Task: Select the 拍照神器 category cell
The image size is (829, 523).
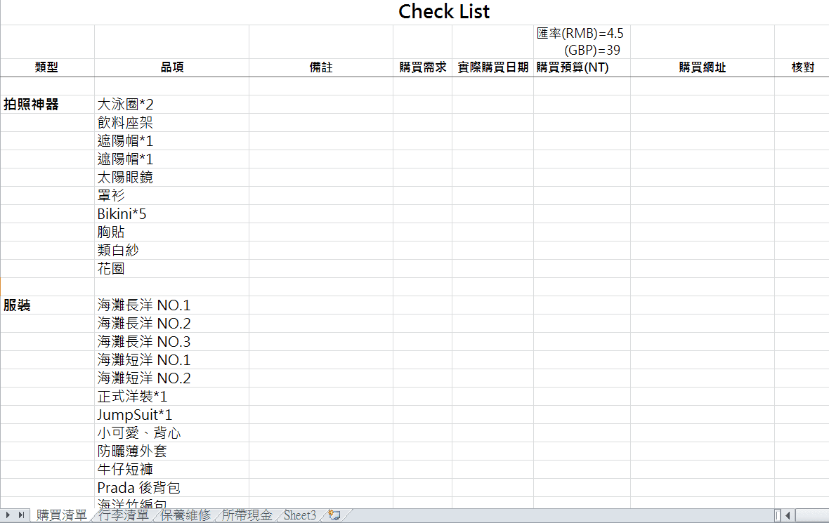Action: tap(47, 105)
